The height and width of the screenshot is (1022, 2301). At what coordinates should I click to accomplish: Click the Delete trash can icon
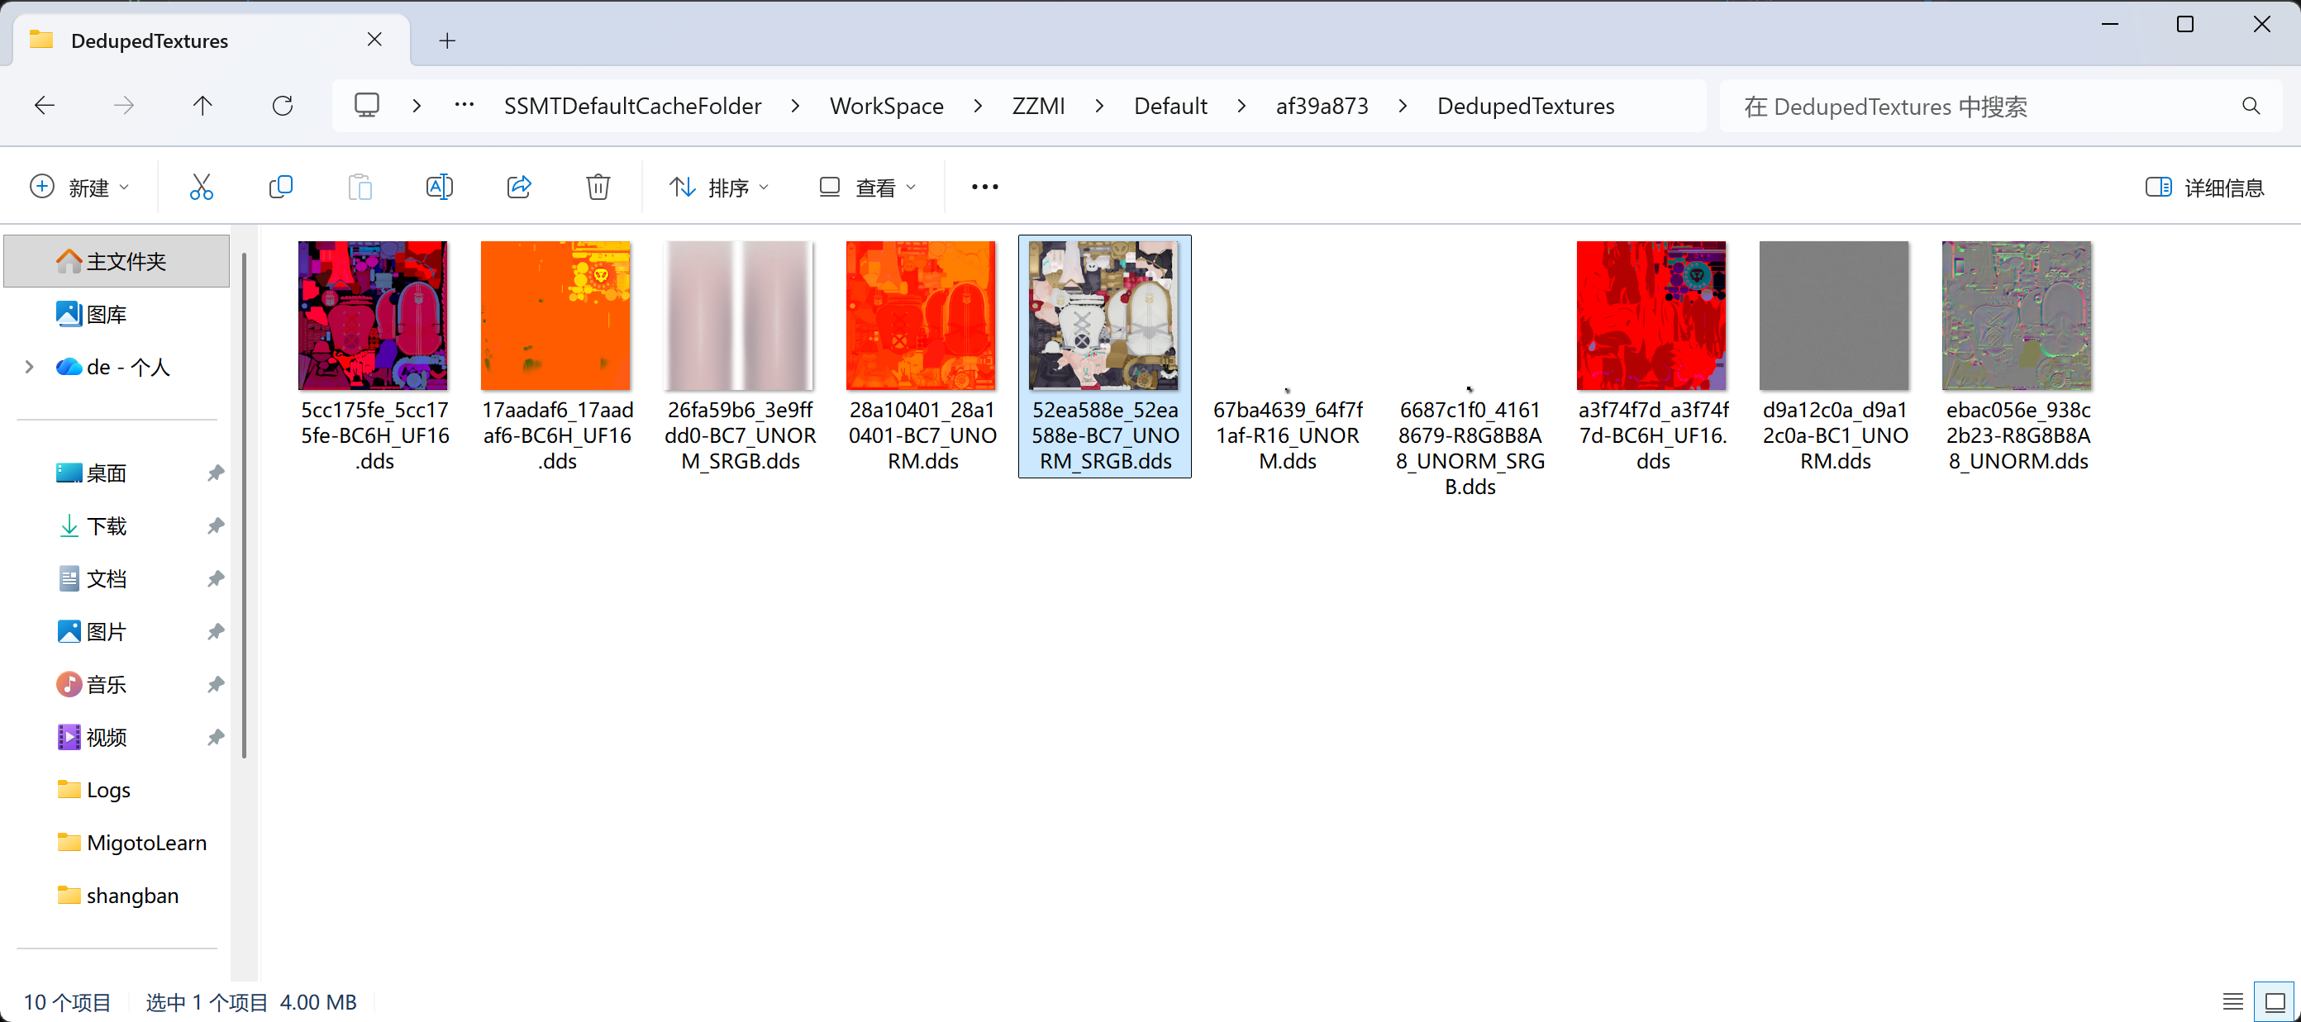[x=598, y=188]
